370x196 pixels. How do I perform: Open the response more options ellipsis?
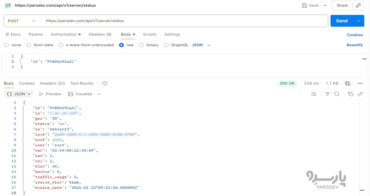pyautogui.click(x=360, y=84)
